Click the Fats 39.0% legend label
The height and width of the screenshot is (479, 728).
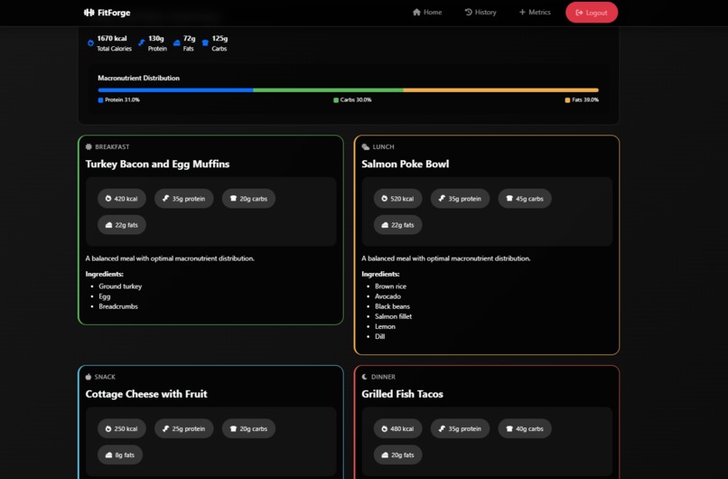point(585,100)
